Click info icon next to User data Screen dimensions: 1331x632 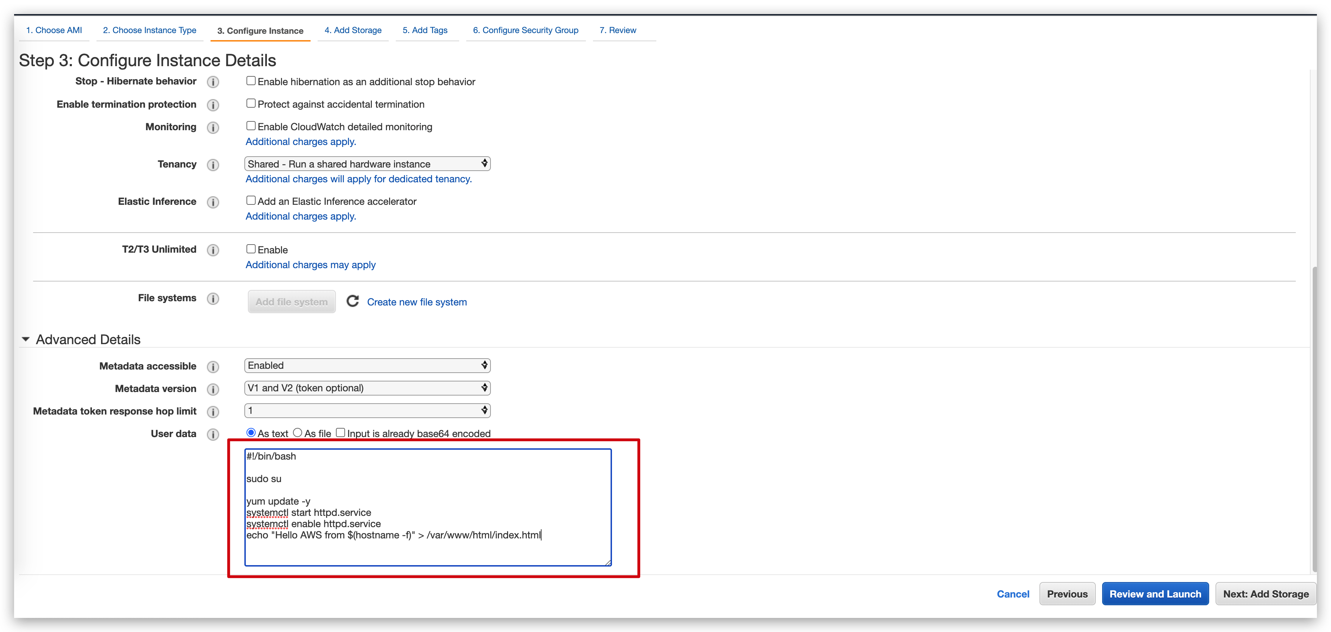pyautogui.click(x=213, y=434)
